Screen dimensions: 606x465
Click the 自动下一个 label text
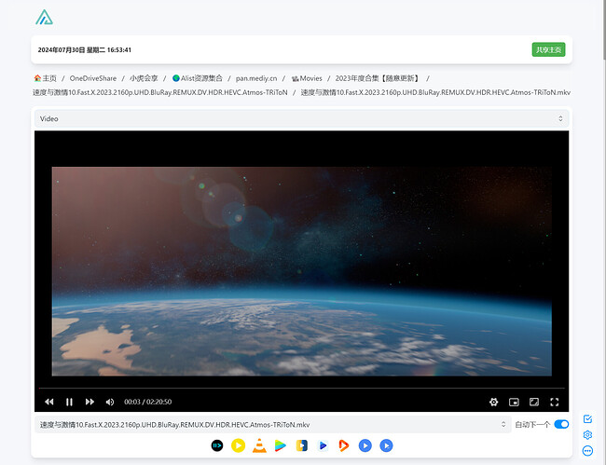tap(532, 424)
